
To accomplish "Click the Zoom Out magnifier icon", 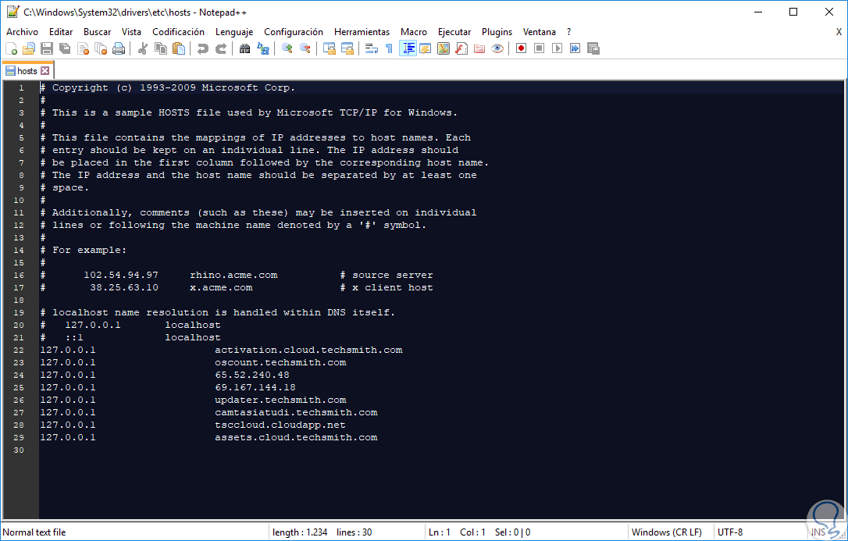I will point(305,48).
